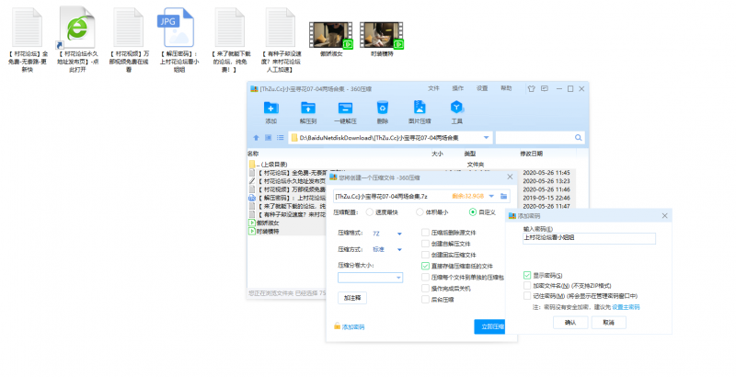Click browse folder icon beside archive filename
Viewport: 736px width, 377px height.
click(x=503, y=196)
